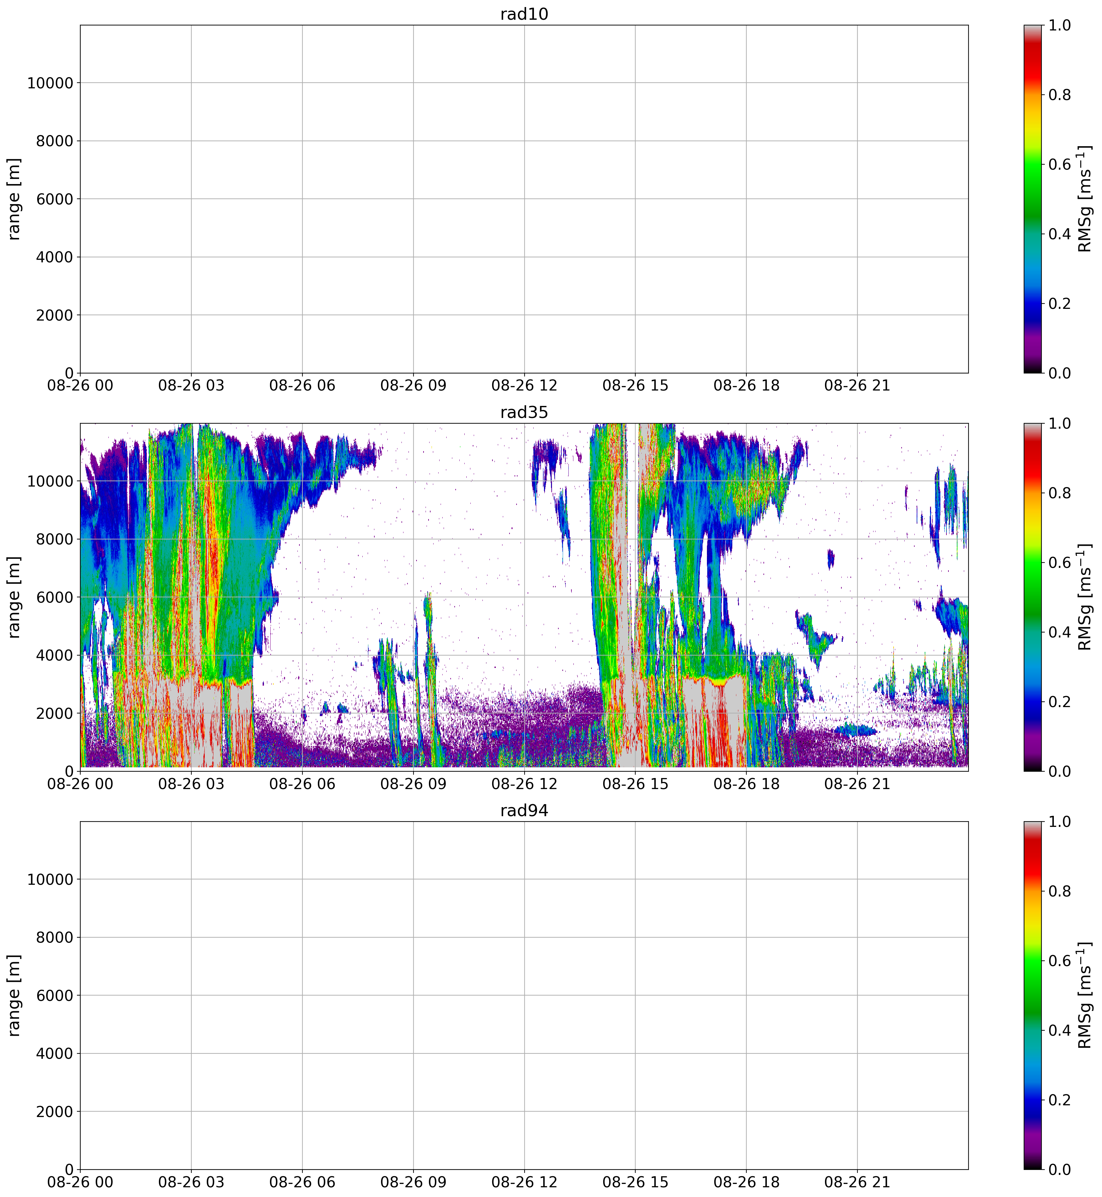Click '08-26 21' tick label under rad94
Viewport: 1102px width, 1197px height.
pyautogui.click(x=857, y=1182)
